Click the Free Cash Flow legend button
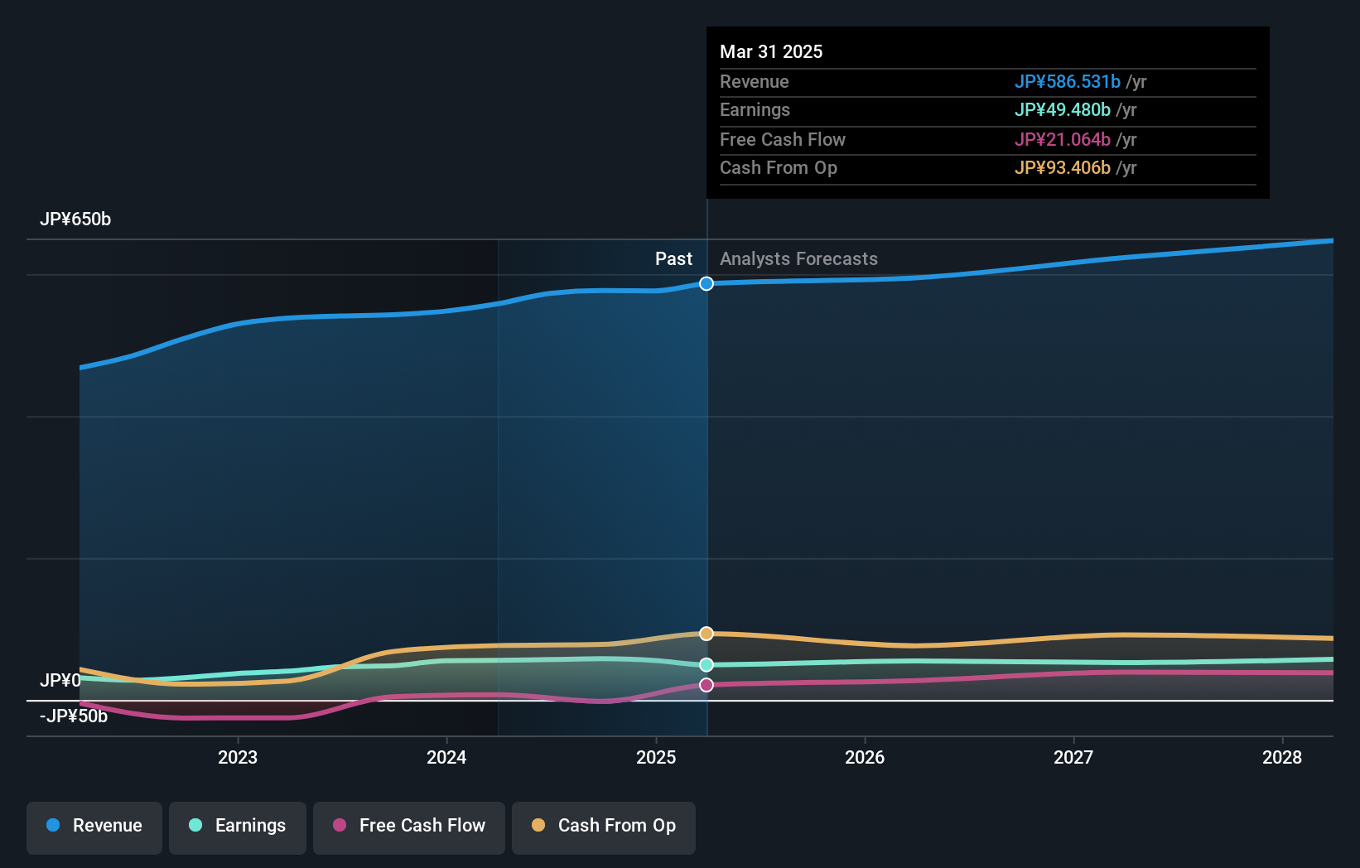 pos(409,827)
